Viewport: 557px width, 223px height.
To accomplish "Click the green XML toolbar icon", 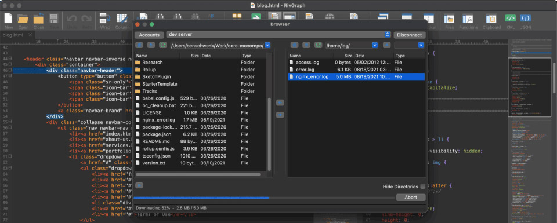I will (511, 18).
